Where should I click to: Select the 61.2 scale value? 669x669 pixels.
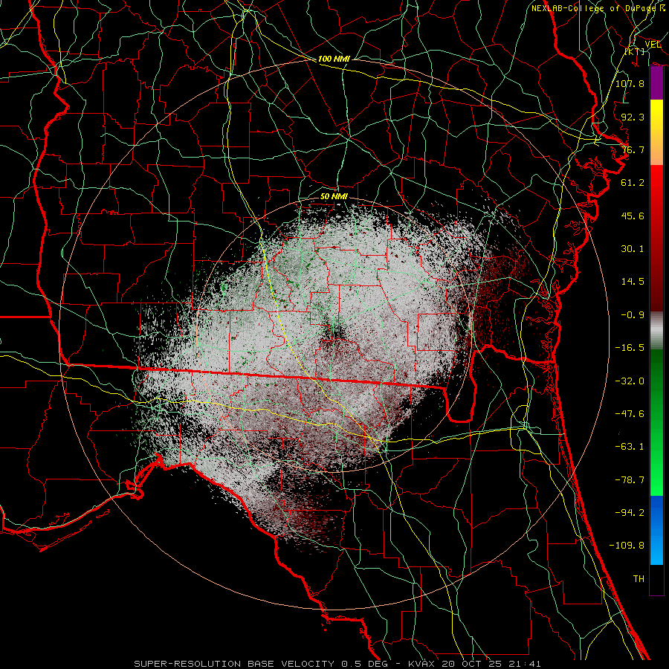pos(633,183)
